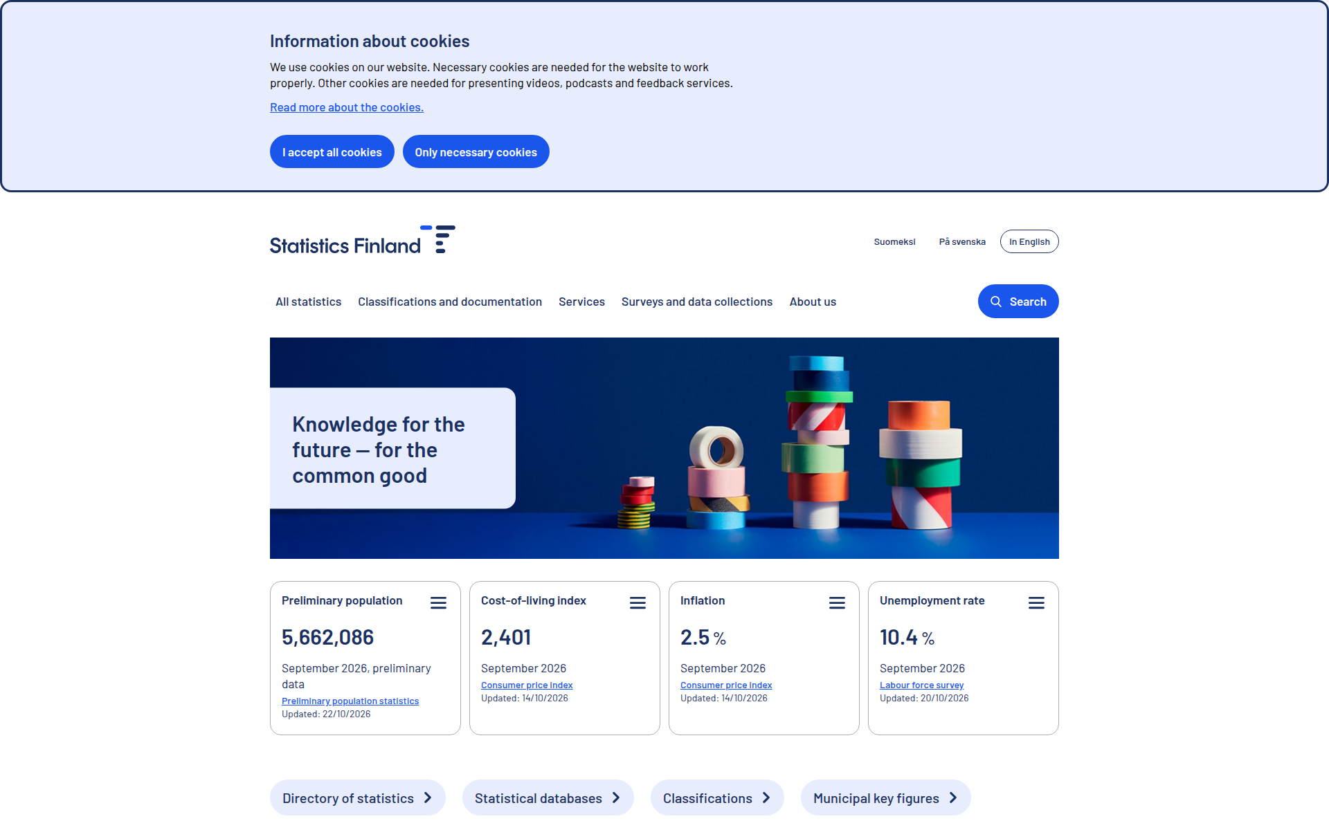Click 'Updated: 20/10/2026' text
Viewport: 1329px width, 830px height.
[924, 698]
